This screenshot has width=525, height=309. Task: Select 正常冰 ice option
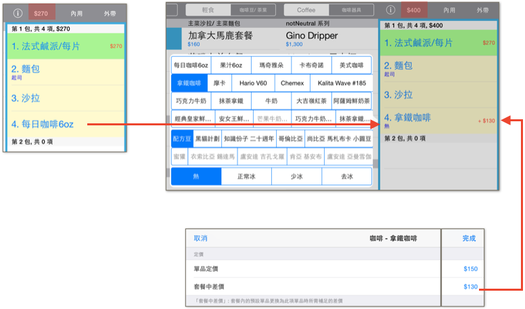point(246,176)
